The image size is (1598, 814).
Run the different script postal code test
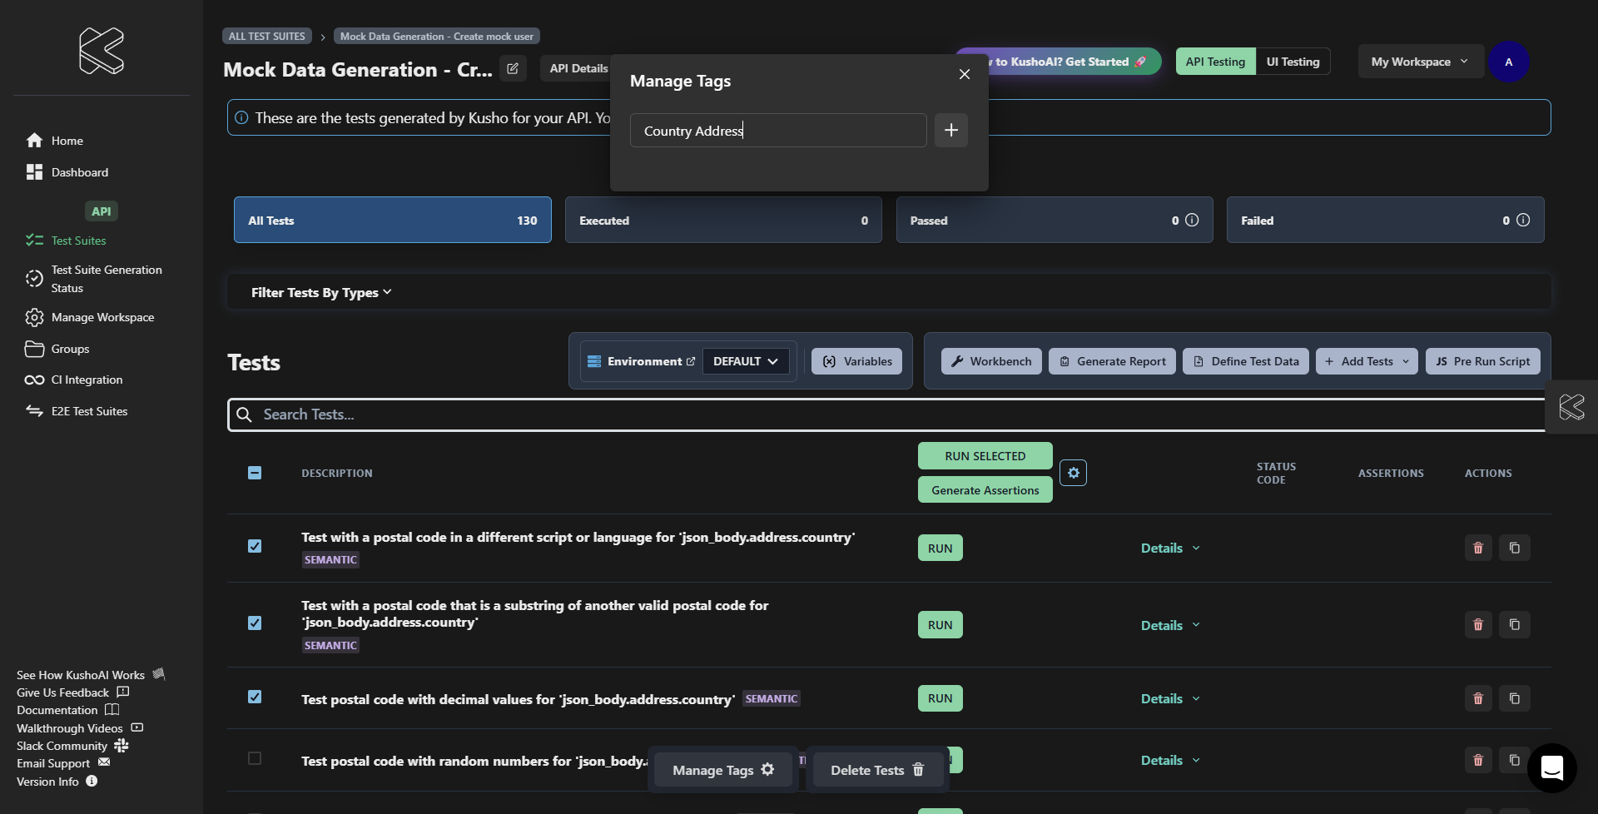point(940,548)
